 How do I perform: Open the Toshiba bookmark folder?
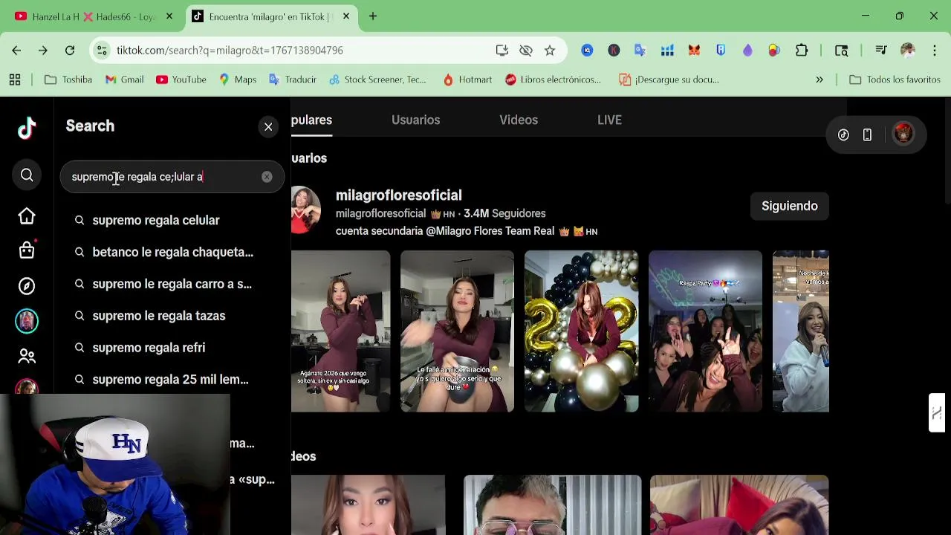click(x=68, y=80)
